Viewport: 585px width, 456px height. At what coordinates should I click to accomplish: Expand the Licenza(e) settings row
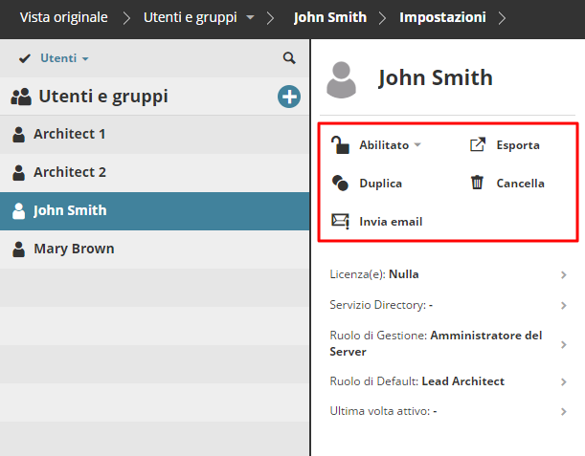564,274
